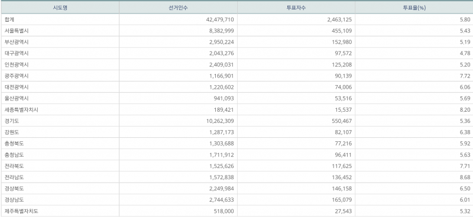Viewport: 473px width, 217px height.
Task: Click the 투표율(%) column header
Action: pos(414,8)
